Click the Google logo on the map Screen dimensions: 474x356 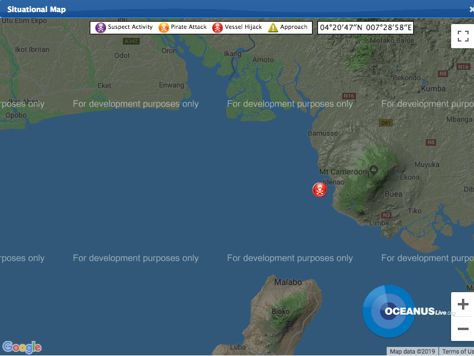pyautogui.click(x=22, y=347)
